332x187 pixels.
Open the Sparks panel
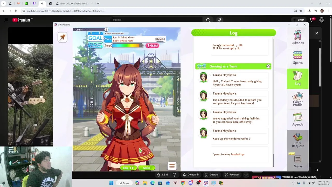[x=298, y=58]
